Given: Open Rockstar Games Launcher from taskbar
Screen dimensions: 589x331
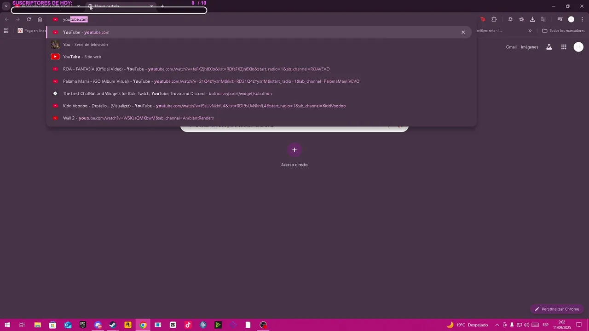Looking at the screenshot, I should pos(128,325).
